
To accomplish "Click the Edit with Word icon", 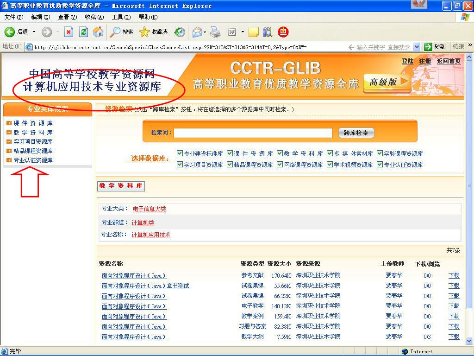I will pyautogui.click(x=232, y=32).
